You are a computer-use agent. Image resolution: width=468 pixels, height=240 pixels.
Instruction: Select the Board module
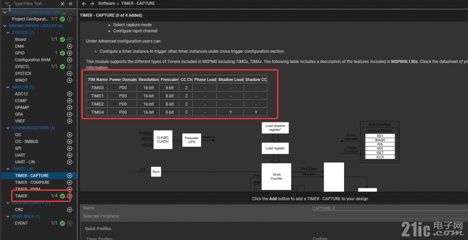click(x=20, y=39)
